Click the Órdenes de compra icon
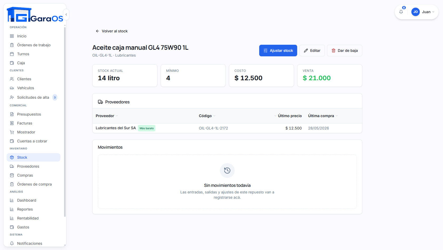Viewport: 443px width, 250px height. 12,184
